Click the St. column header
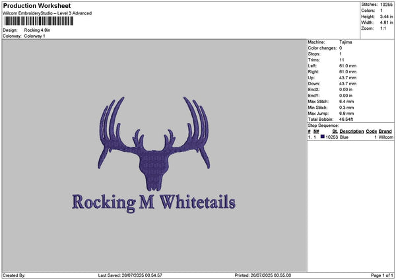Image resolution: width=396 pixels, height=280 pixels. click(335, 131)
